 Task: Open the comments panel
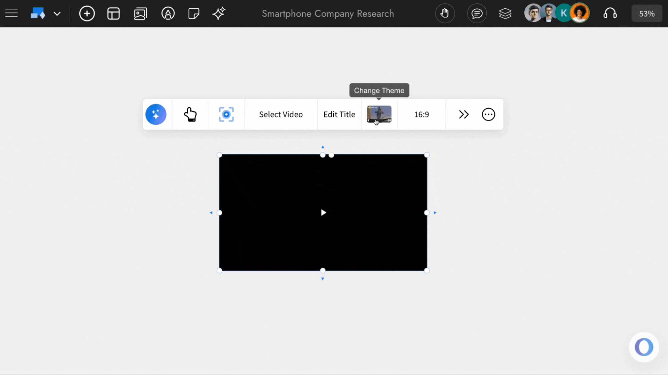click(x=477, y=13)
